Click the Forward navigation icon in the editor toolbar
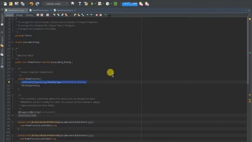 (x=47, y=15)
